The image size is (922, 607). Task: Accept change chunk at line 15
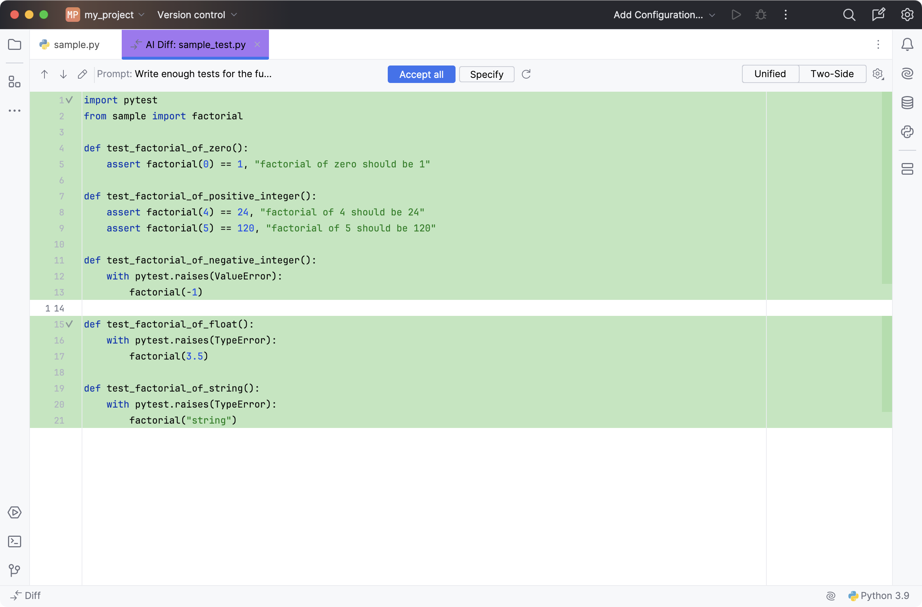click(69, 324)
